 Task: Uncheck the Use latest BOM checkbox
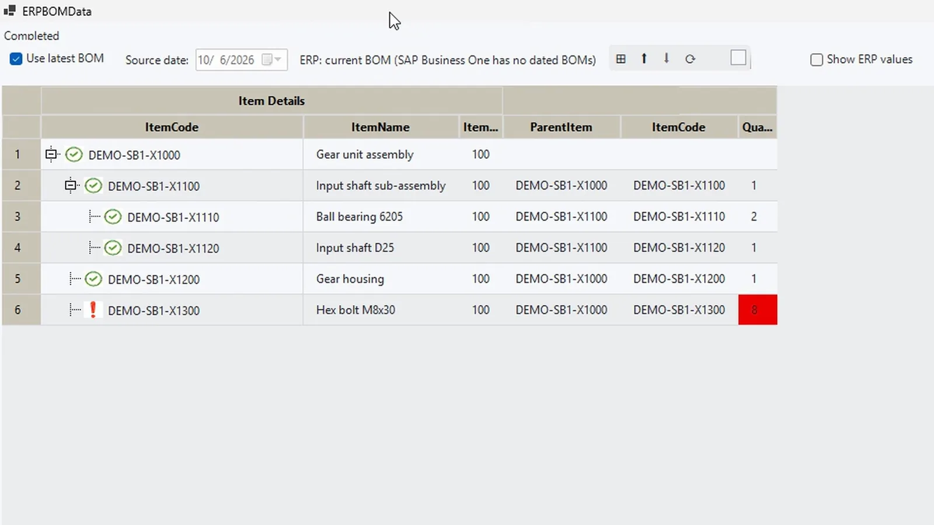[x=16, y=59]
